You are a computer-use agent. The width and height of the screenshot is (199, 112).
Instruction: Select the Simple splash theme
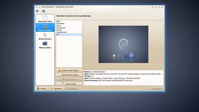[x=69, y=30]
